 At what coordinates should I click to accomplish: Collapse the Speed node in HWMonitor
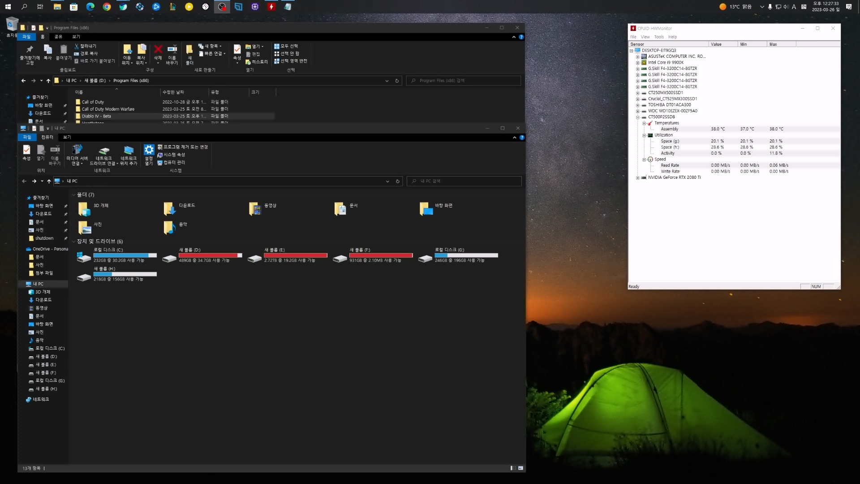[644, 160]
